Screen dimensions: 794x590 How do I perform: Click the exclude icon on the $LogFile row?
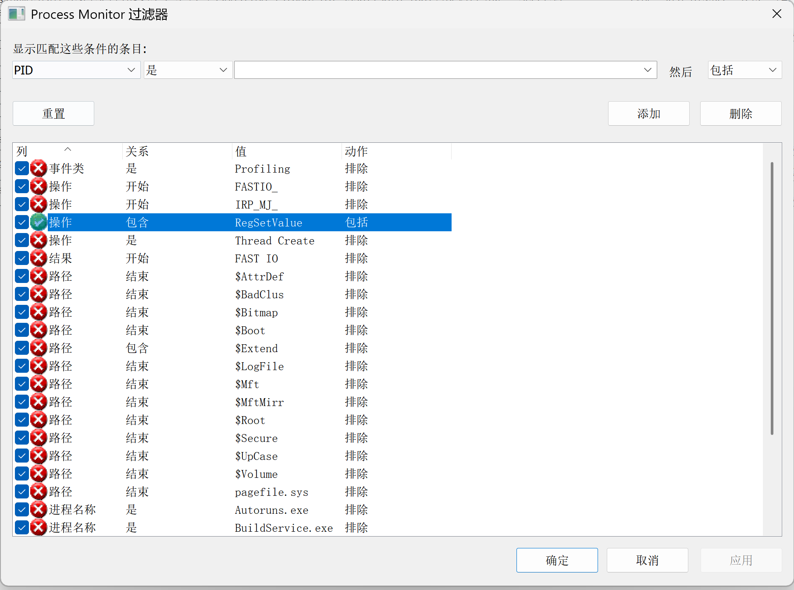click(x=39, y=366)
